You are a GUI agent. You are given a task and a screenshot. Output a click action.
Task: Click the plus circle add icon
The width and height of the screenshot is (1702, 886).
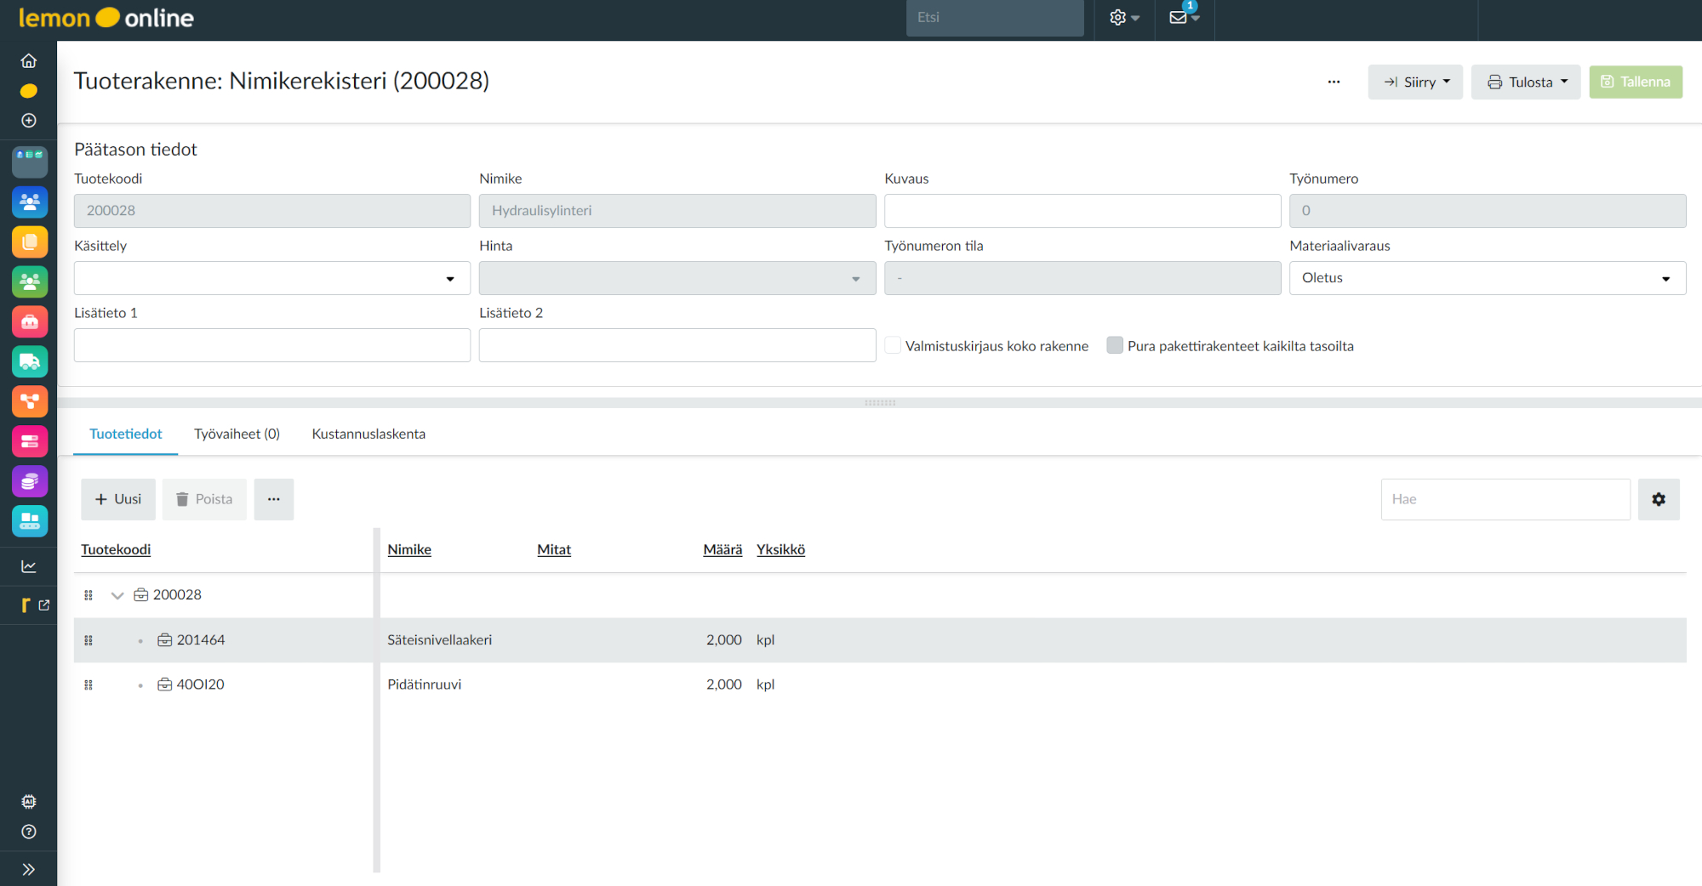29,121
